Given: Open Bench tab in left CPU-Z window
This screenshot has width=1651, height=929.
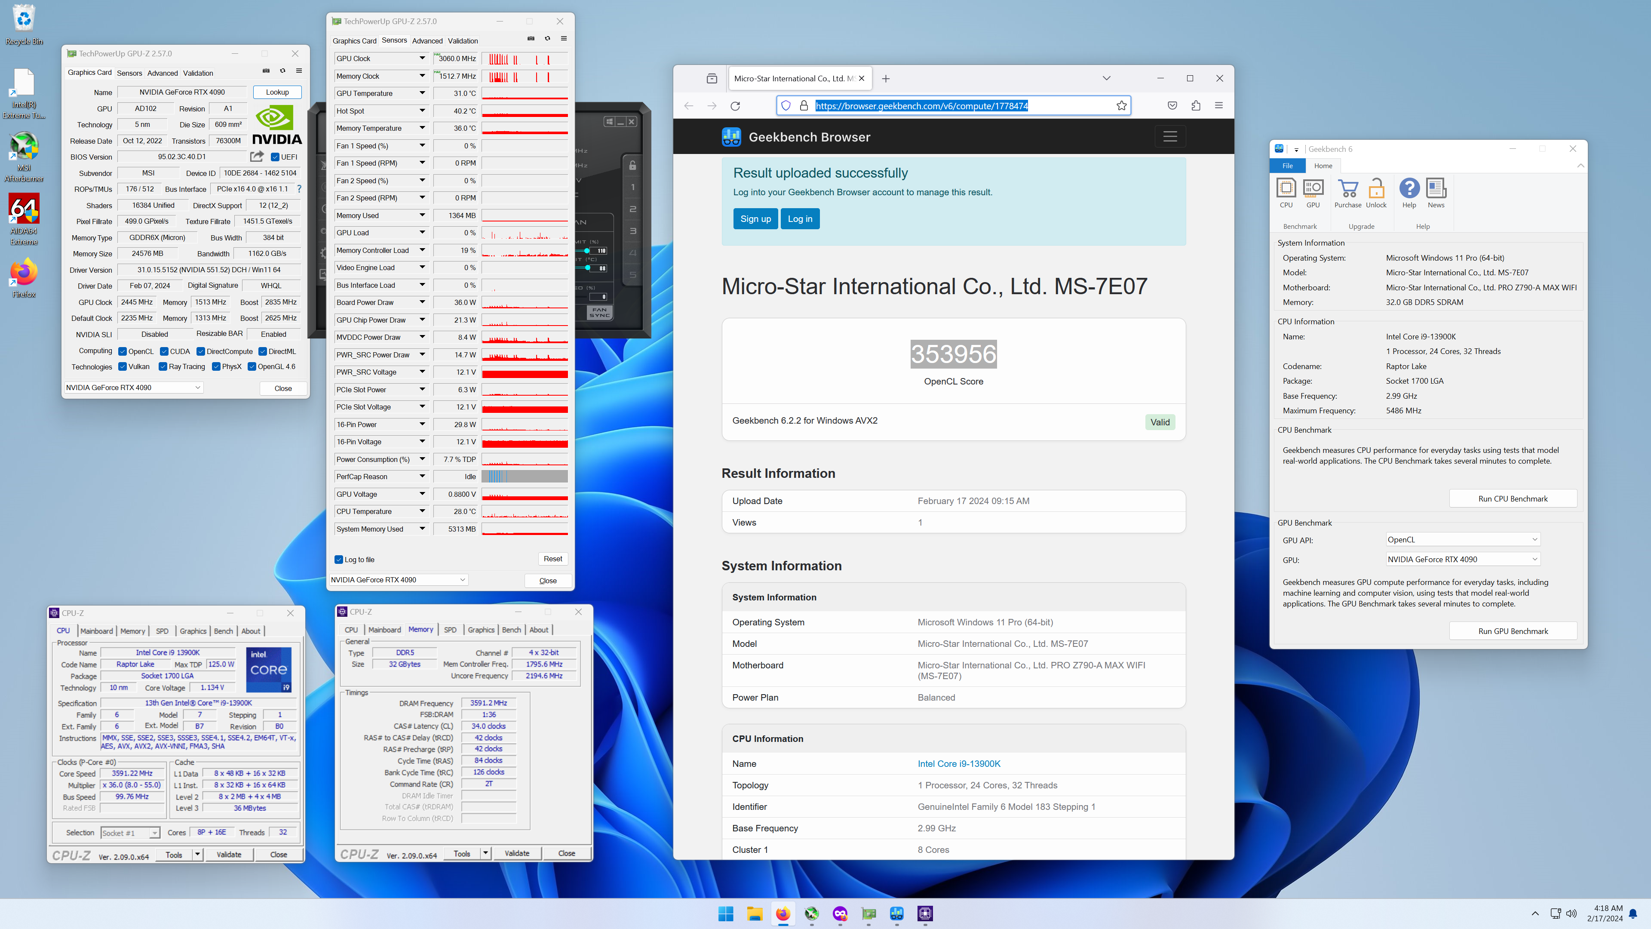Looking at the screenshot, I should tap(224, 631).
